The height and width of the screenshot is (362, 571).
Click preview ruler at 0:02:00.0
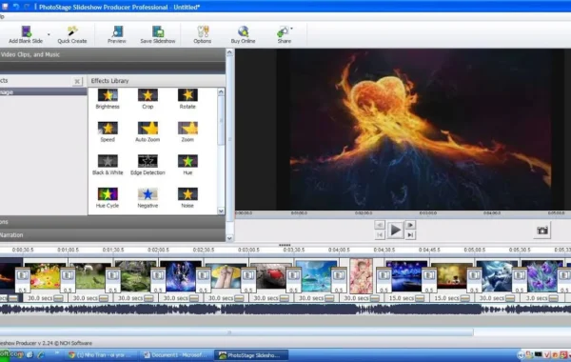click(x=364, y=212)
